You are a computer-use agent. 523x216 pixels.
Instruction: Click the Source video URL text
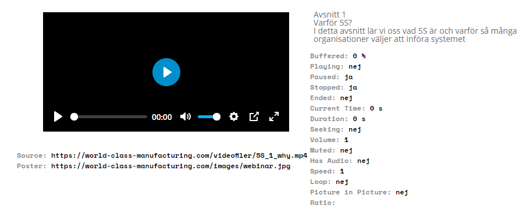pyautogui.click(x=179, y=155)
